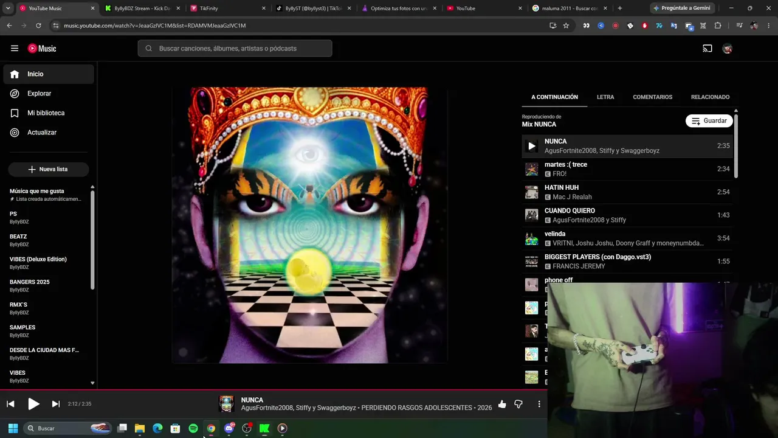
Task: Play velinda from the queue
Action: click(628, 238)
